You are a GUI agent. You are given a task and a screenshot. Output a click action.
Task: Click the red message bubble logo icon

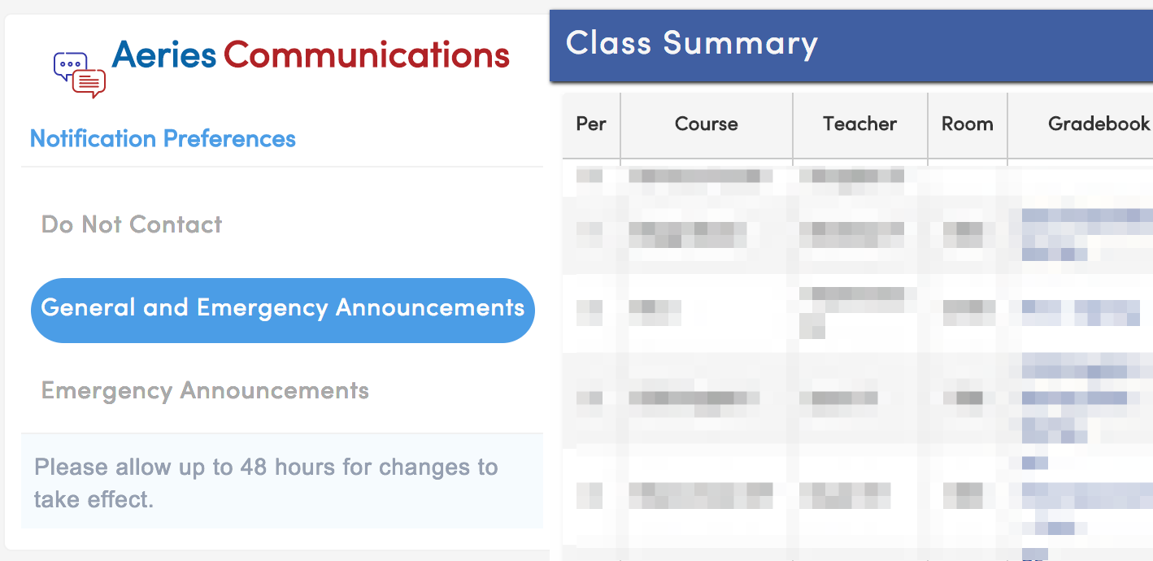(89, 83)
